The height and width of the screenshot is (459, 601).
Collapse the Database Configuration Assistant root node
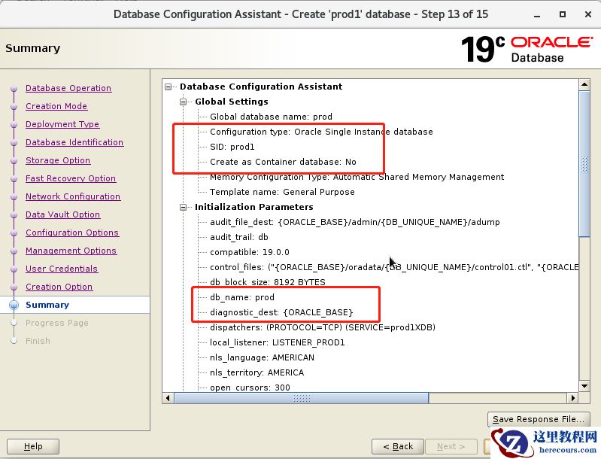point(168,87)
